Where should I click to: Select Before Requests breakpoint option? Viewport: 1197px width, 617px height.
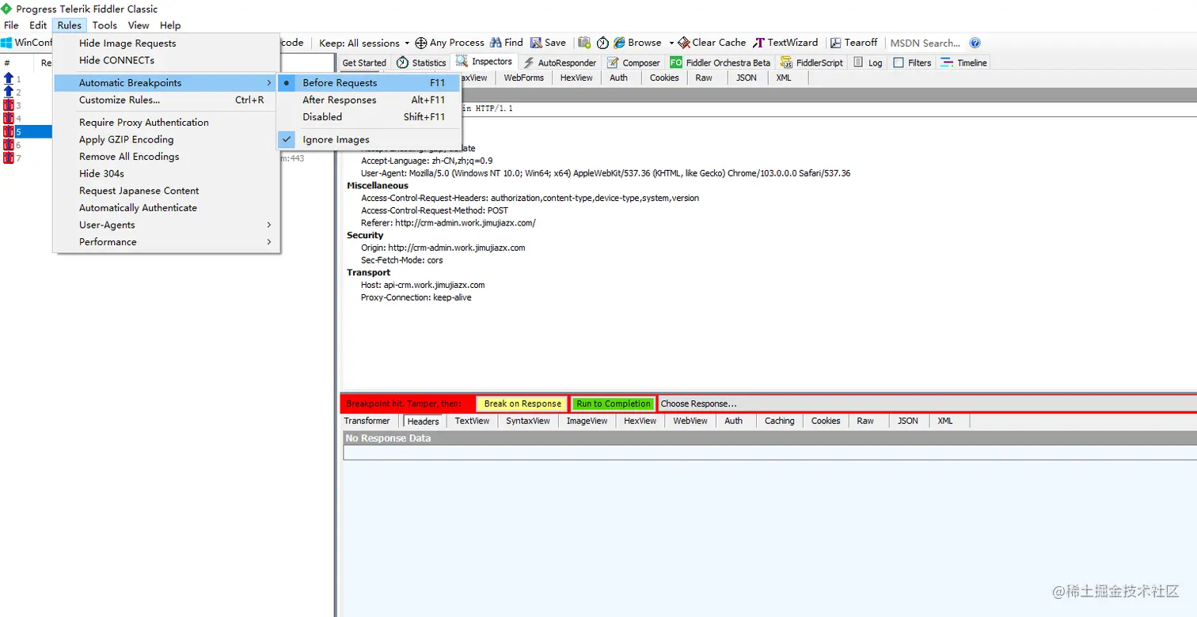(369, 83)
